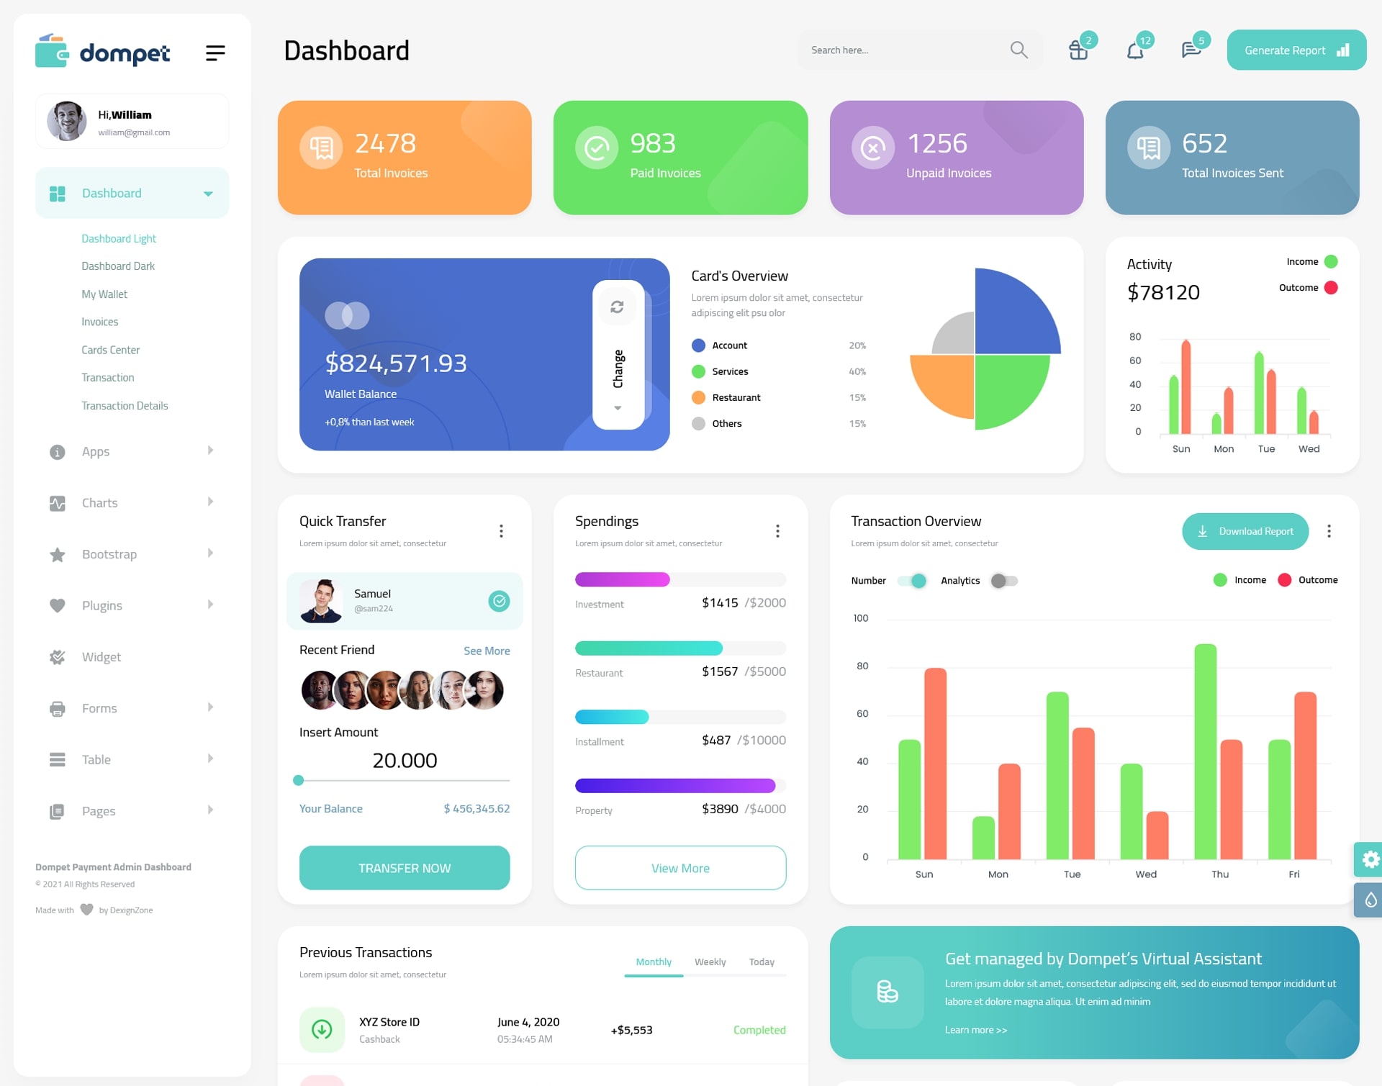Click the Quick Transfer three-dot menu icon
This screenshot has height=1086, width=1382.
[x=502, y=530]
